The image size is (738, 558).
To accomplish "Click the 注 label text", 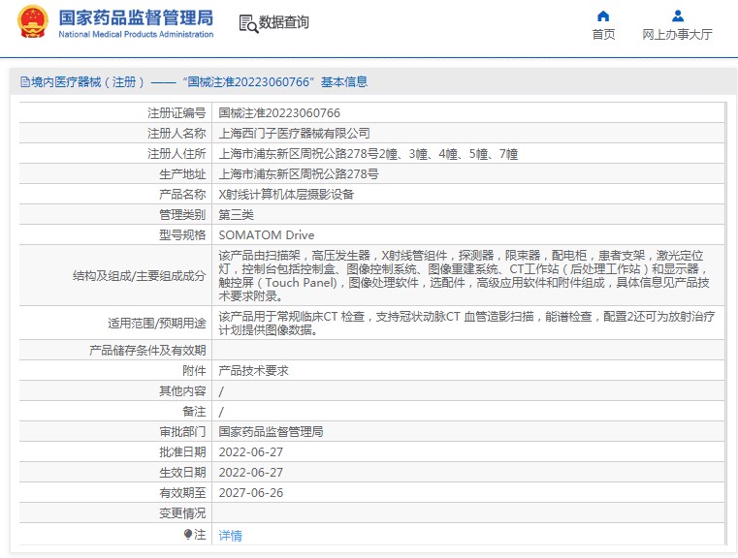I will pos(200,535).
